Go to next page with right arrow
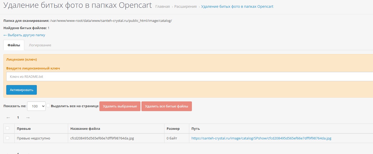 pyautogui.click(x=28, y=118)
